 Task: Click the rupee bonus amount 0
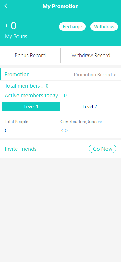[x=14, y=26]
